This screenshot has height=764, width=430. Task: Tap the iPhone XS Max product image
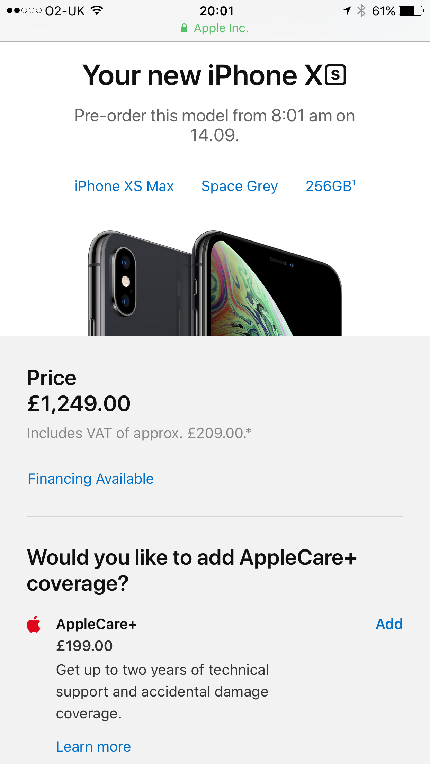tap(215, 284)
